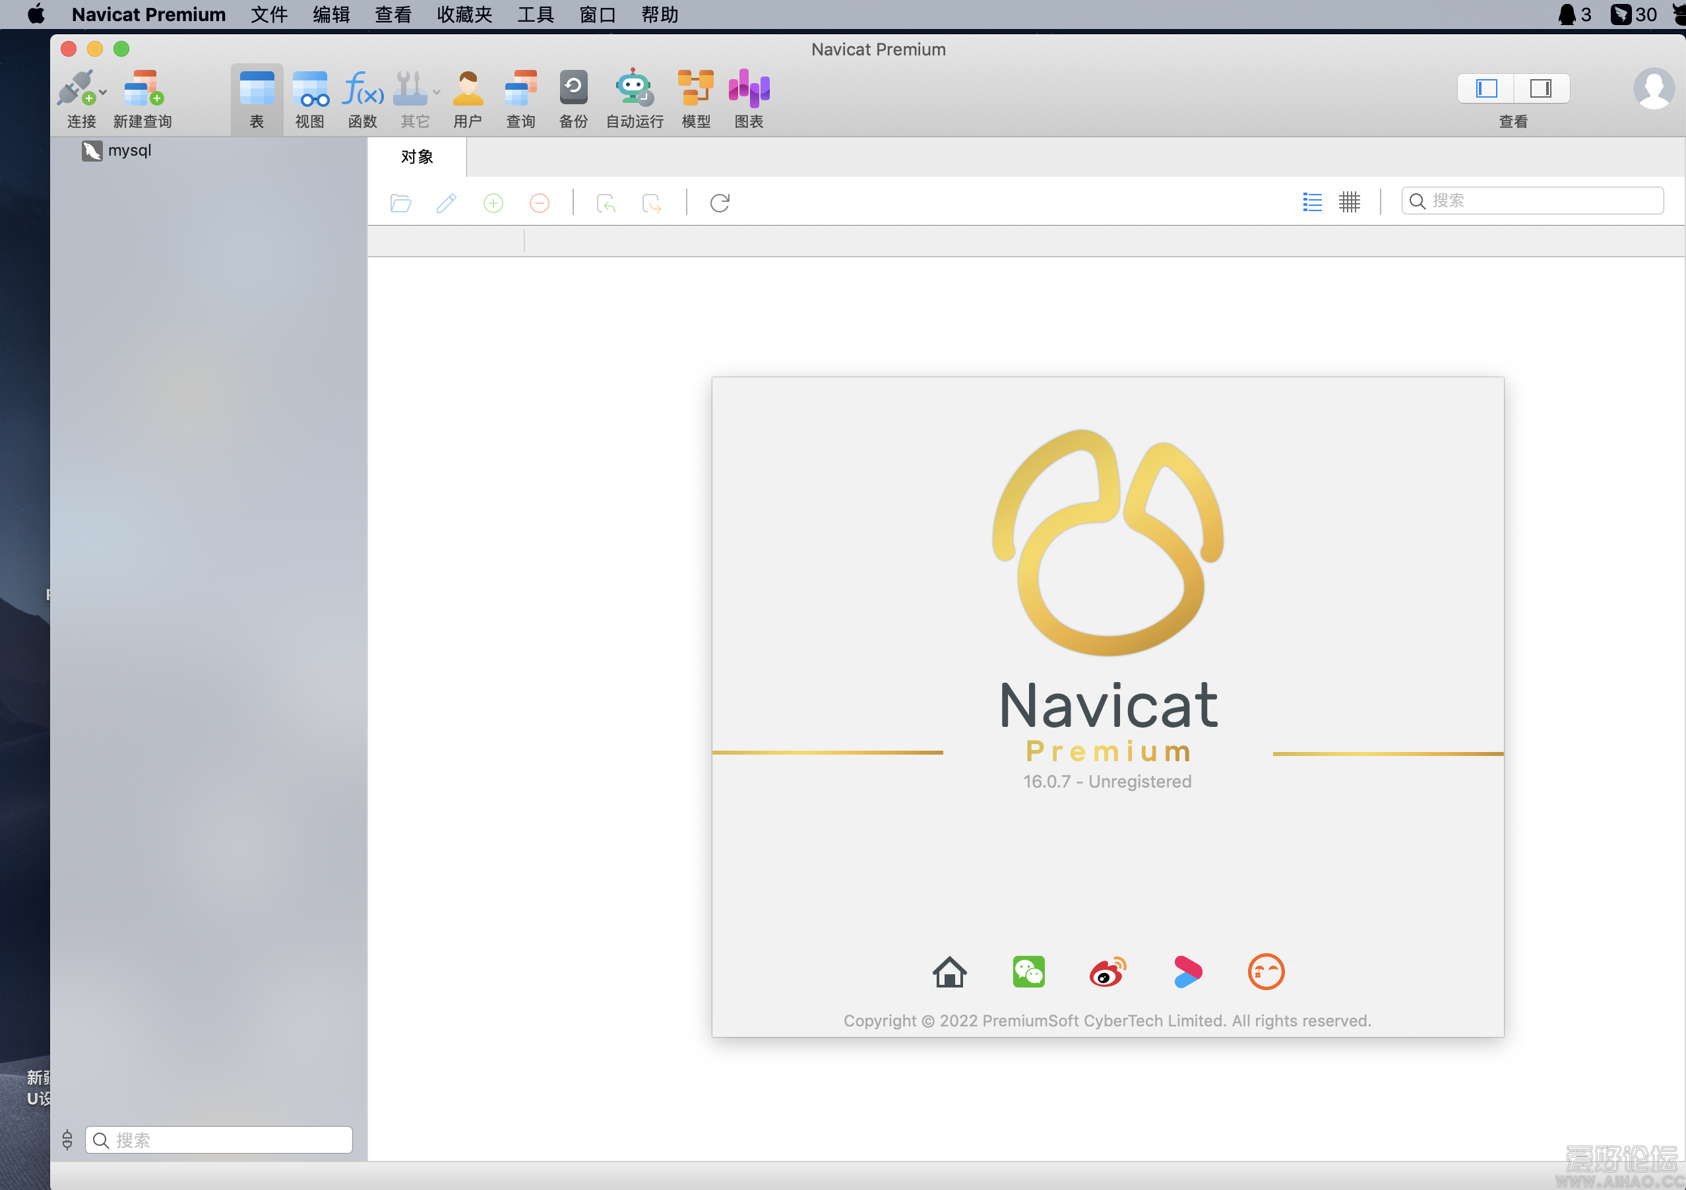Image resolution: width=1686 pixels, height=1190 pixels.
Task: Click the Home icon on splash
Action: [949, 972]
